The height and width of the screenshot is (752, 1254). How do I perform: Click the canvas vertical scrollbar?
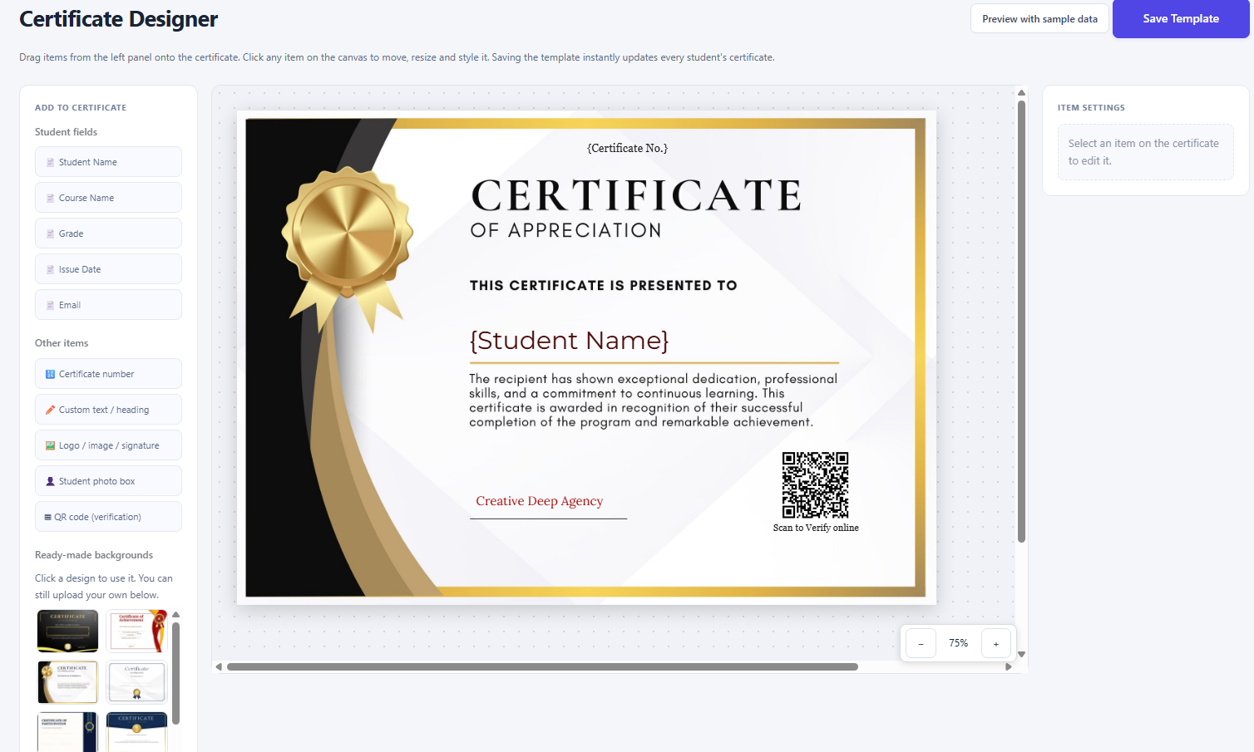pos(1021,322)
